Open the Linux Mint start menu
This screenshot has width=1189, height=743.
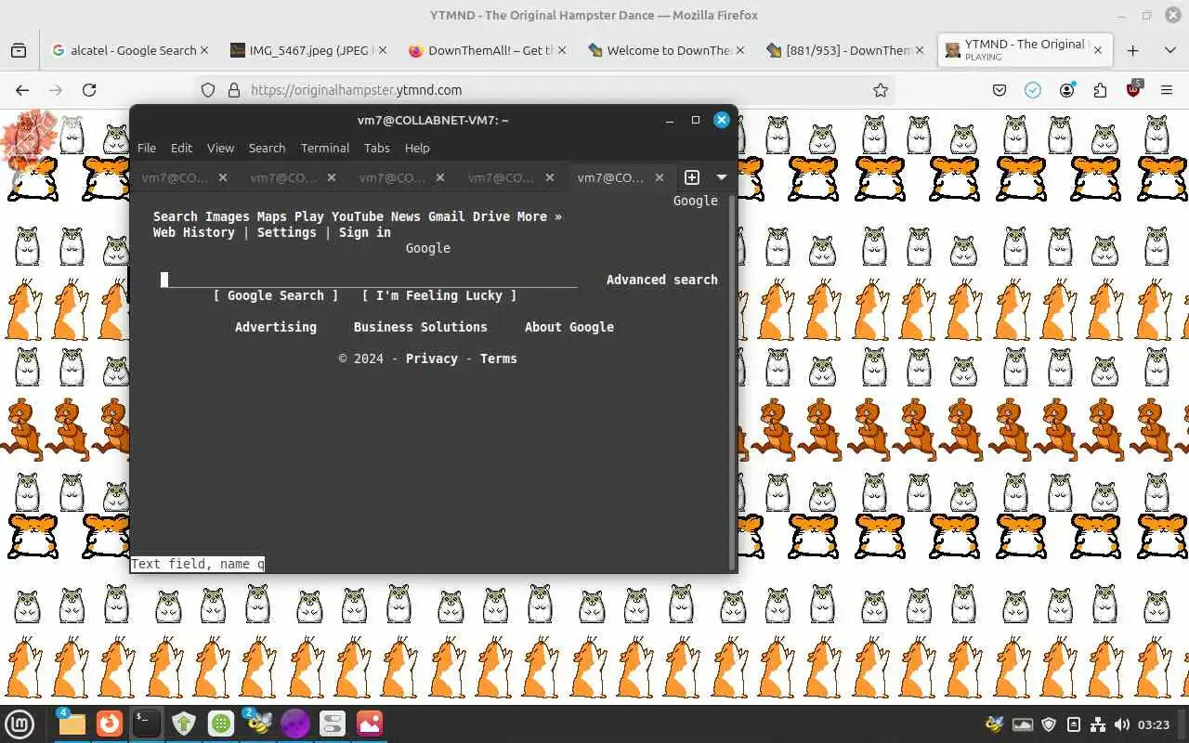[x=20, y=723]
